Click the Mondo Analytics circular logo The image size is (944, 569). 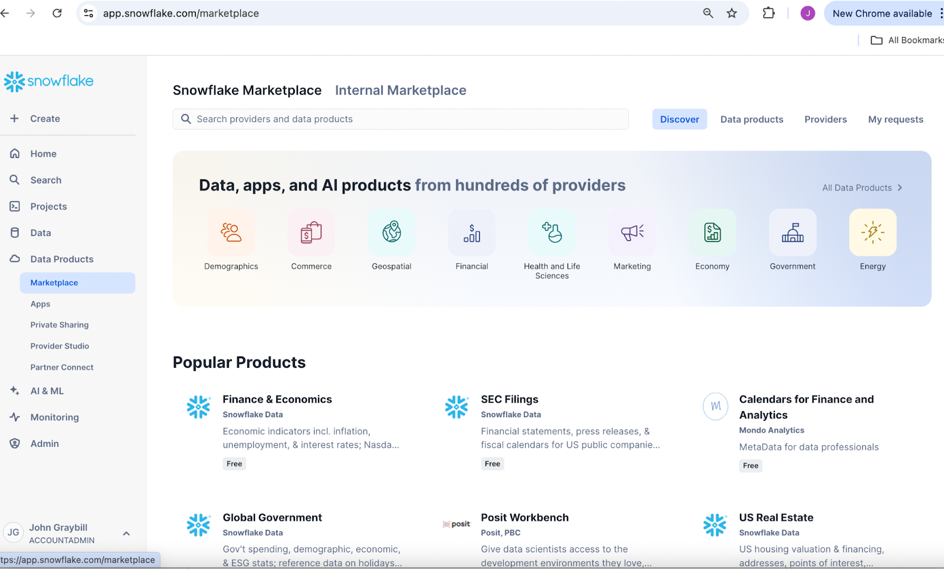pyautogui.click(x=715, y=407)
